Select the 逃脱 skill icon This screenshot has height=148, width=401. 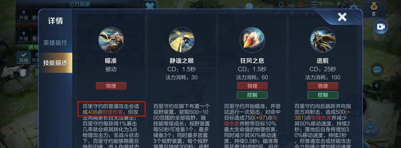click(x=322, y=40)
